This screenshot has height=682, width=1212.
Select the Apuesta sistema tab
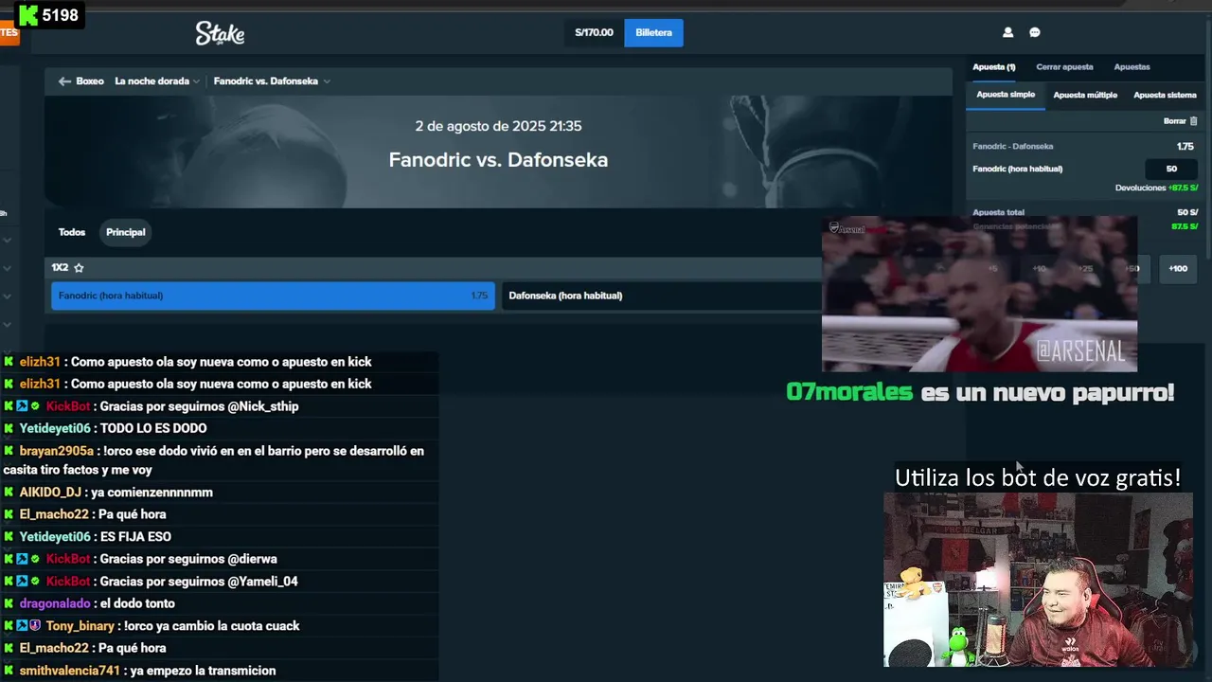1165,95
